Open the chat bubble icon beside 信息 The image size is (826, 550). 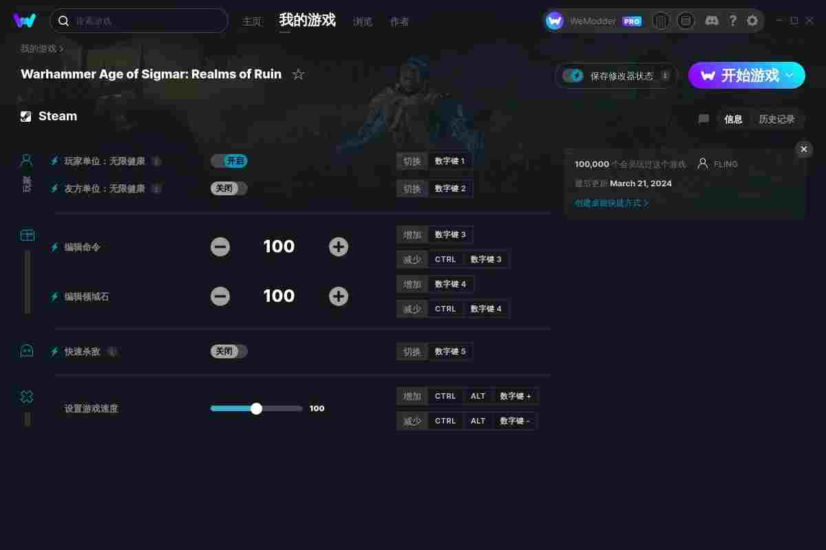(x=703, y=119)
